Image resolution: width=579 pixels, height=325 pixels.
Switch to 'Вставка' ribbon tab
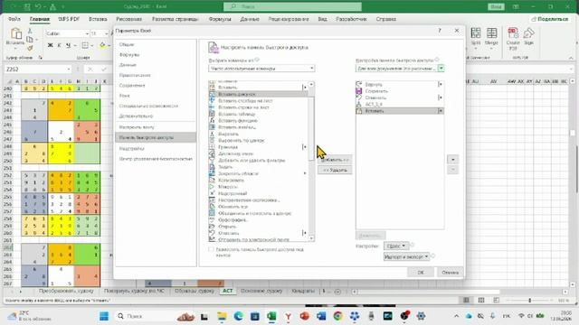(x=98, y=19)
